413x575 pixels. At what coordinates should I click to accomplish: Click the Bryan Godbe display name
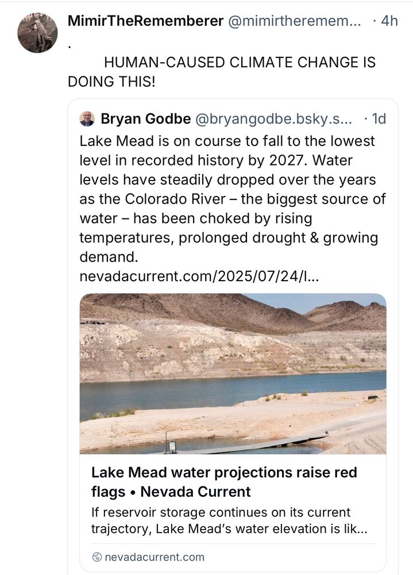(x=146, y=119)
